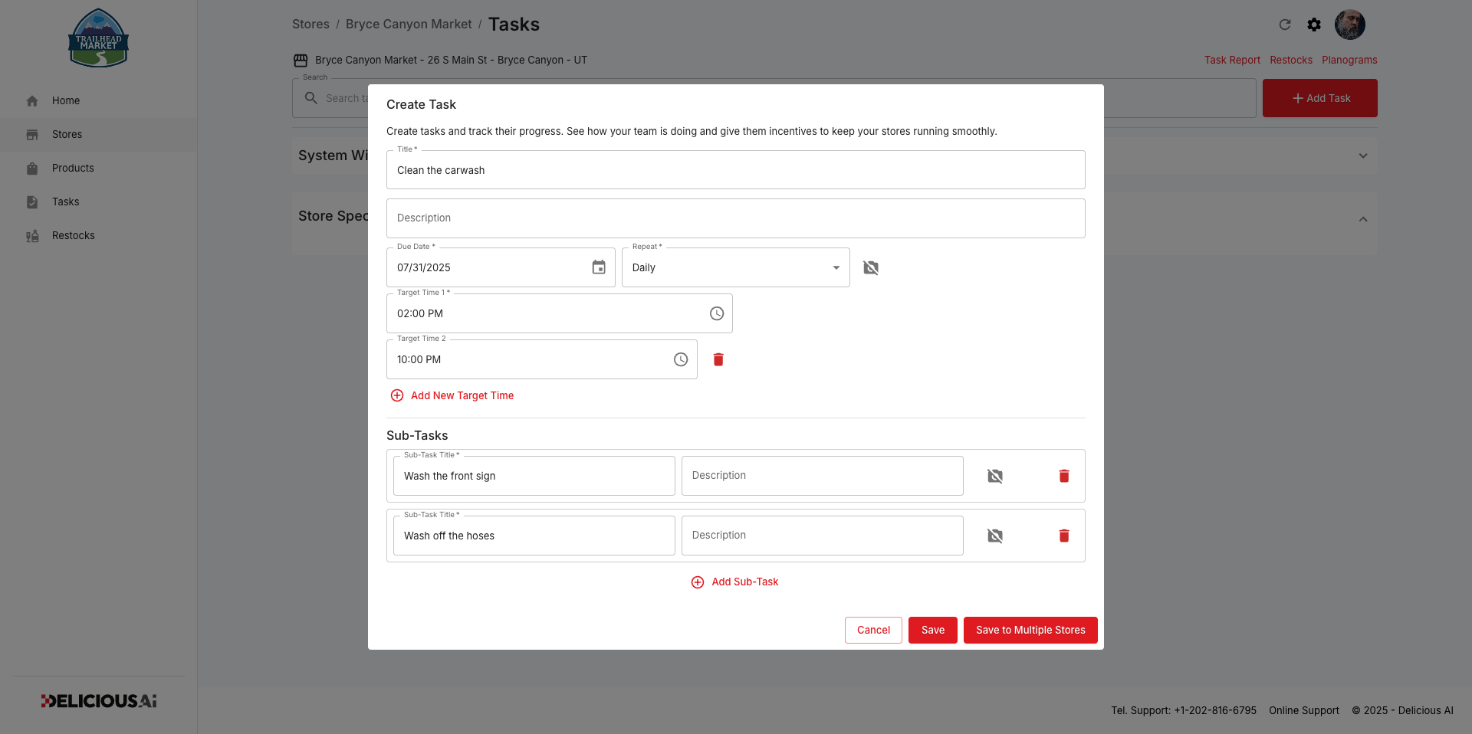Open Stores in the sidebar menu
This screenshot has width=1472, height=734.
pos(98,134)
